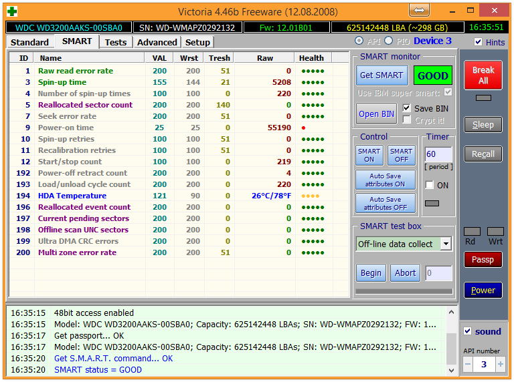Click the Name column header
The image size is (514, 382).
point(89,58)
